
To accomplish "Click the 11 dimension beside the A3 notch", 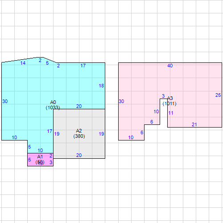I will click(x=171, y=113).
